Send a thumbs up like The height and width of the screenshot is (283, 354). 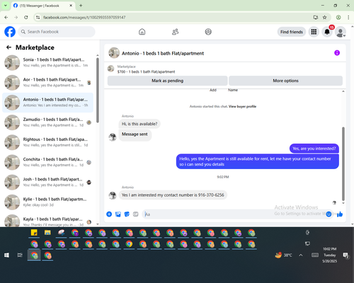tap(340, 214)
